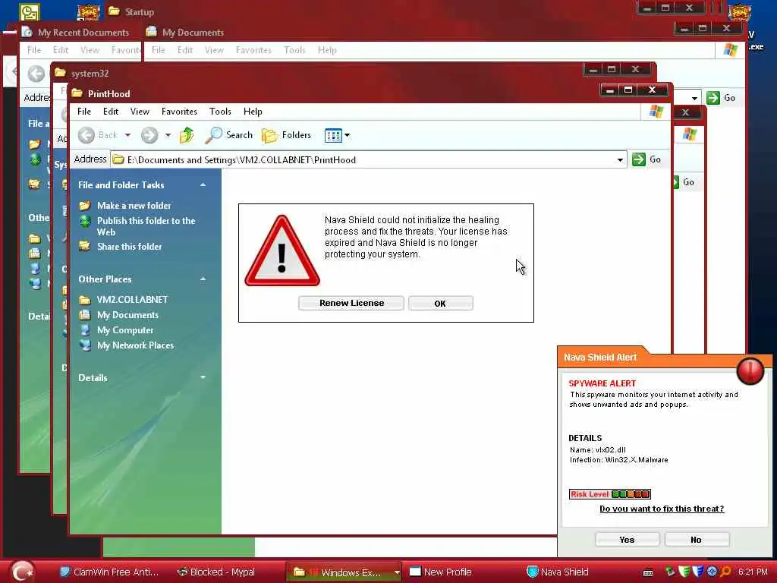Click OK in the Nava Shield dialog

click(x=441, y=303)
